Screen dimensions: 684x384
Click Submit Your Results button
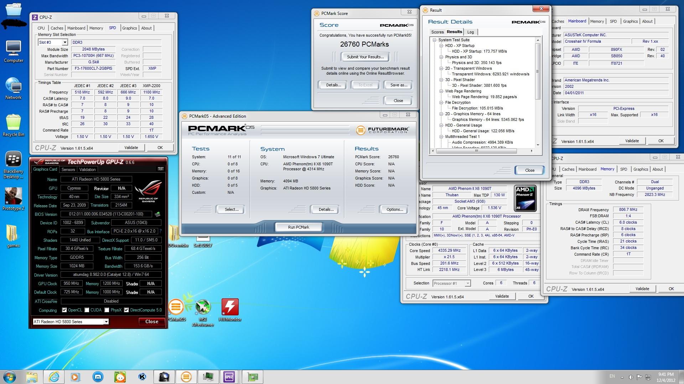pos(365,57)
